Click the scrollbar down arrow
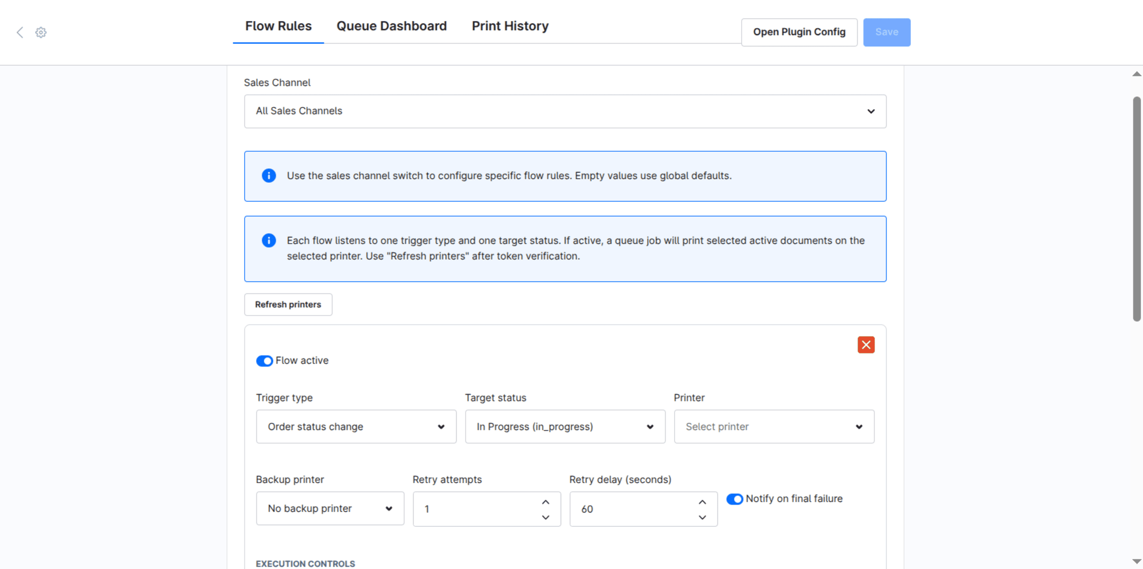1143x569 pixels. (1137, 562)
